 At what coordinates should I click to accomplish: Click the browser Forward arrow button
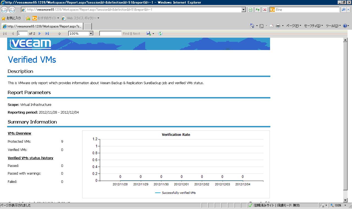12,10
